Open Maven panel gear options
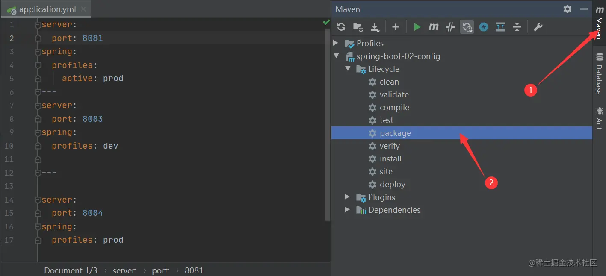 coord(568,9)
